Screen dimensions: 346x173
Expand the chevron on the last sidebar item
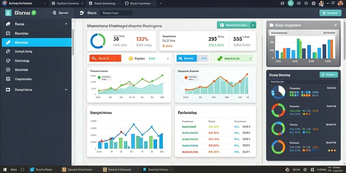click(66, 90)
